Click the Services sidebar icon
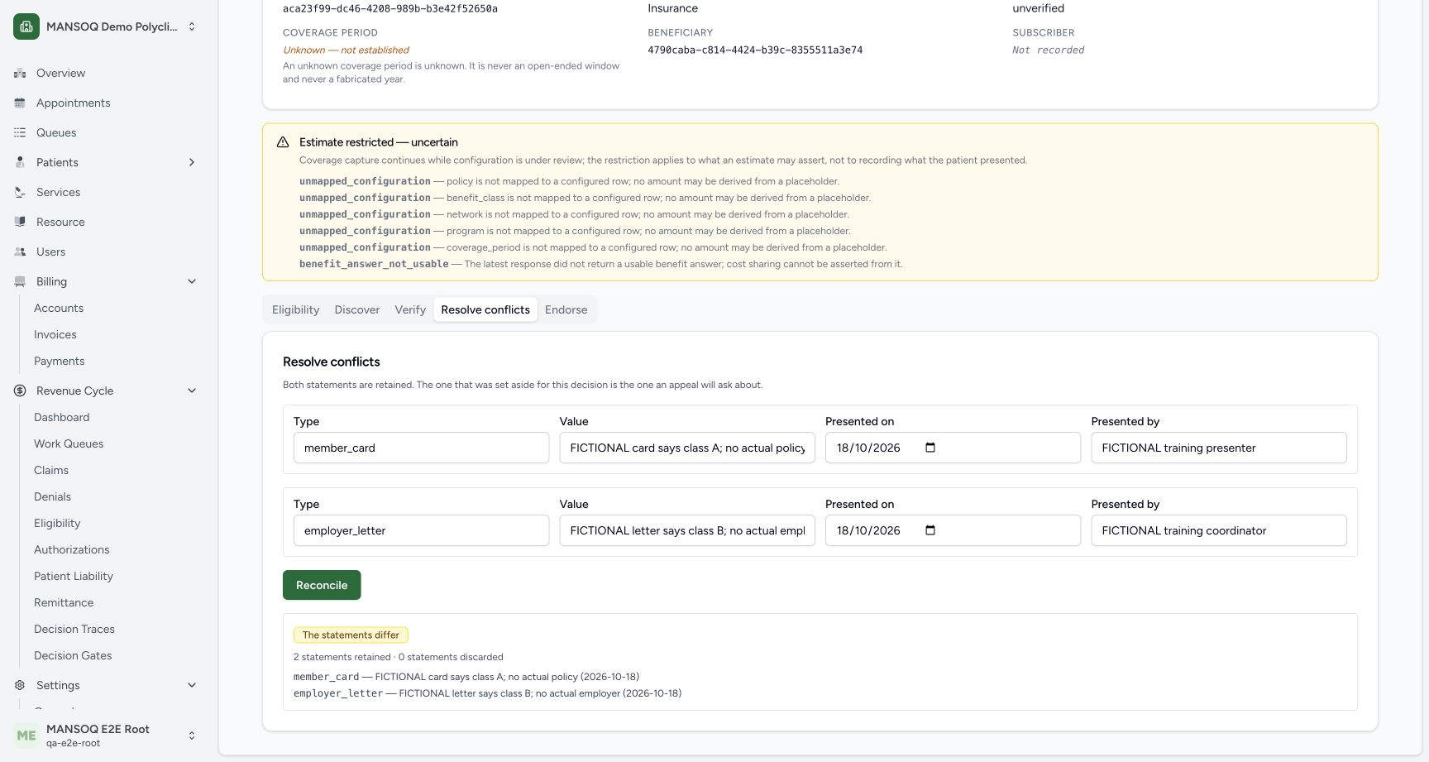Screen dimensions: 1429x762 20,192
